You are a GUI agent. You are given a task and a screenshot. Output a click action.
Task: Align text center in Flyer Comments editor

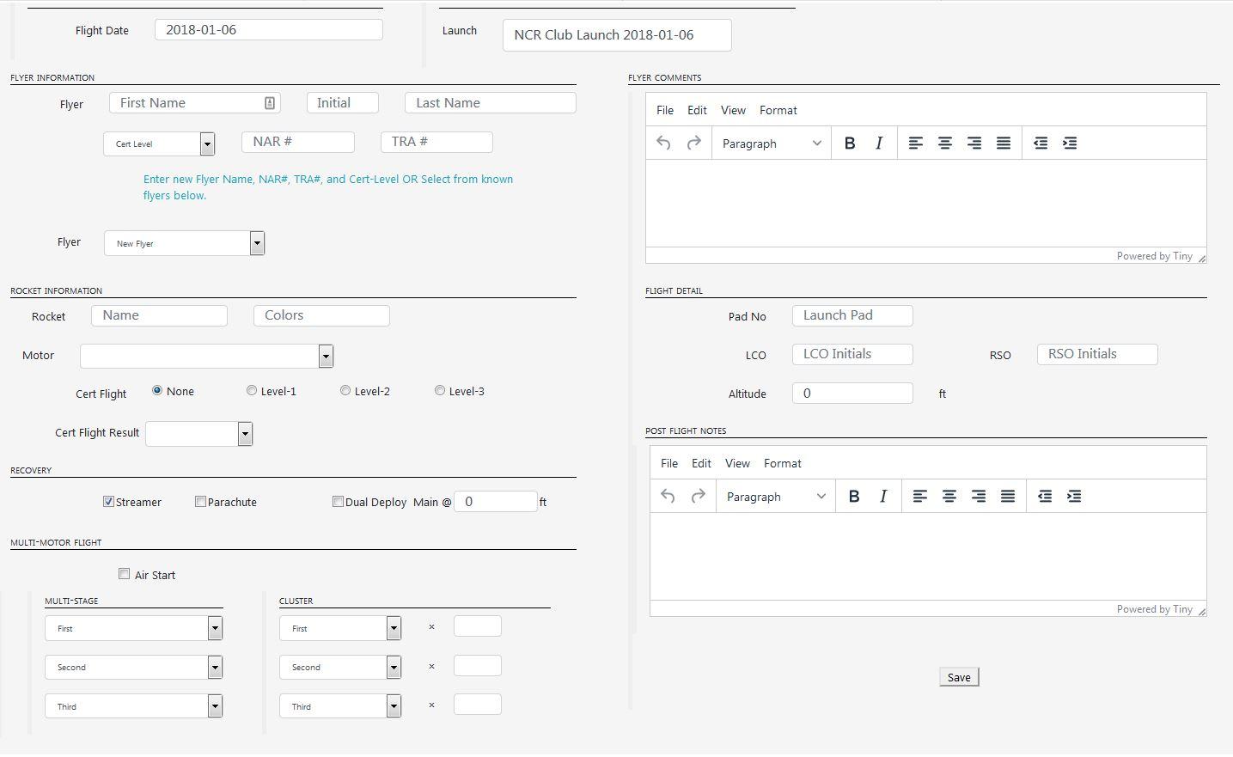(944, 143)
